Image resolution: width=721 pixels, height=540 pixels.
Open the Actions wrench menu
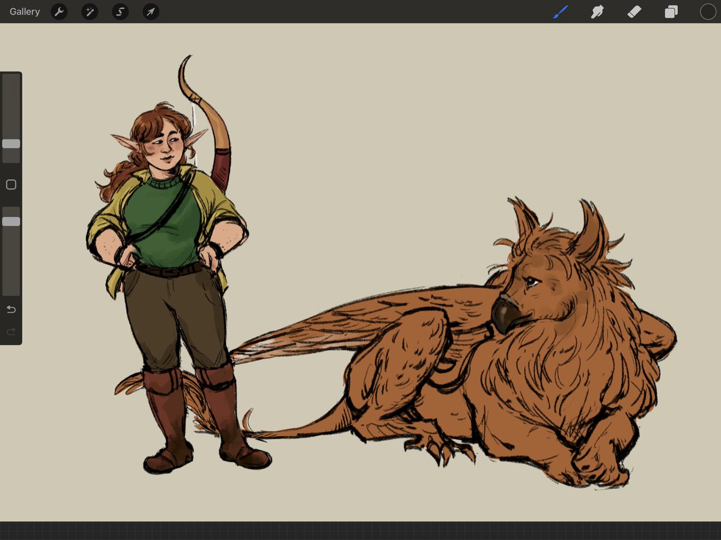pyautogui.click(x=59, y=11)
